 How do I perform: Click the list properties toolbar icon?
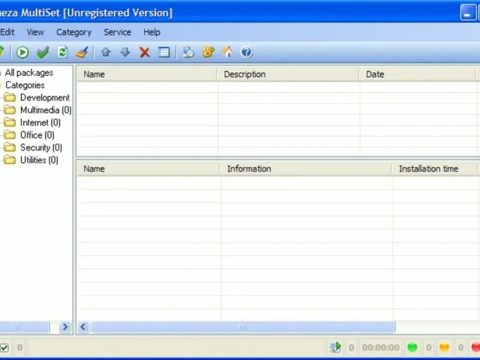[164, 52]
